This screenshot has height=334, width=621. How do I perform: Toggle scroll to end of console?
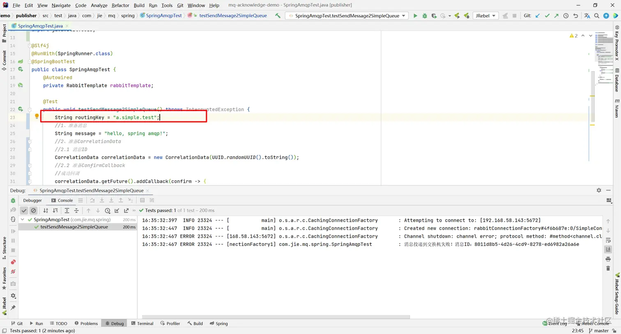tap(608, 249)
